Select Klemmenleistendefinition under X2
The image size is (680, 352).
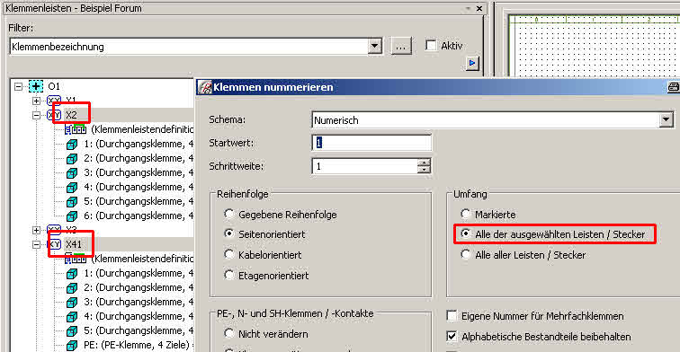pos(142,129)
